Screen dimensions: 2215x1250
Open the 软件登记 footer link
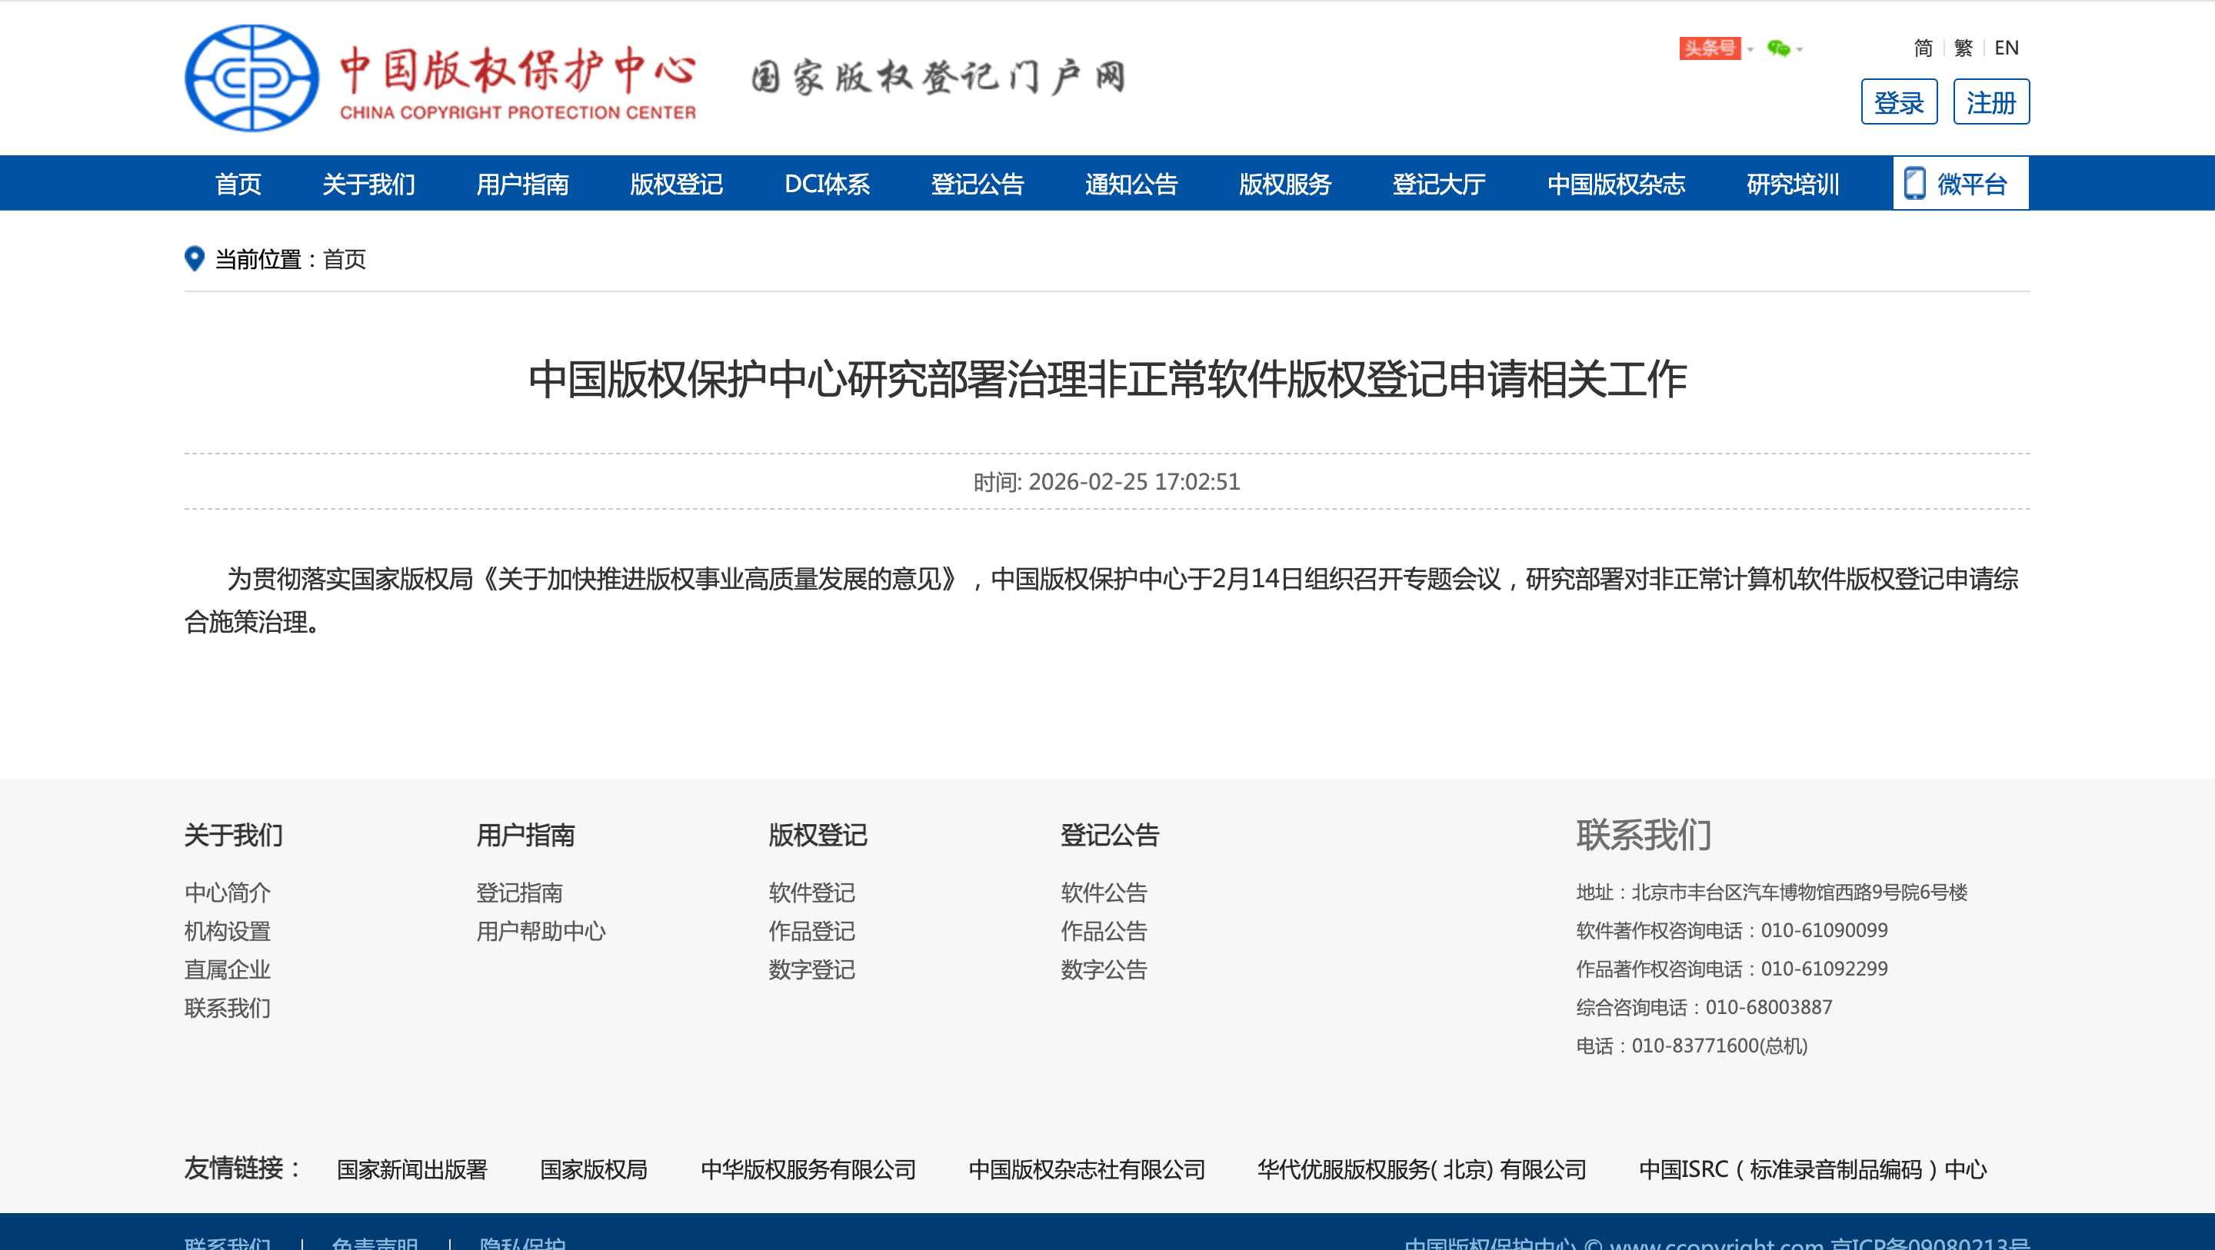coord(811,893)
